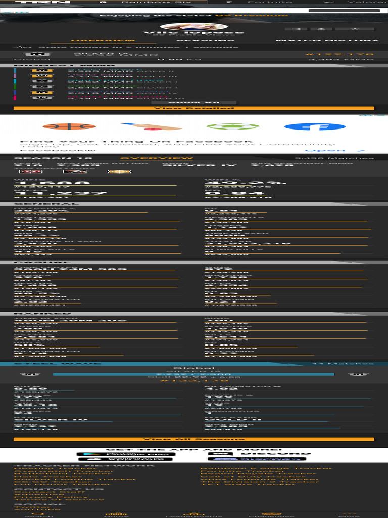Viewport: 388px width, 518px height.
Task: Click the right rank badge beside progress bar
Action: coord(359,374)
